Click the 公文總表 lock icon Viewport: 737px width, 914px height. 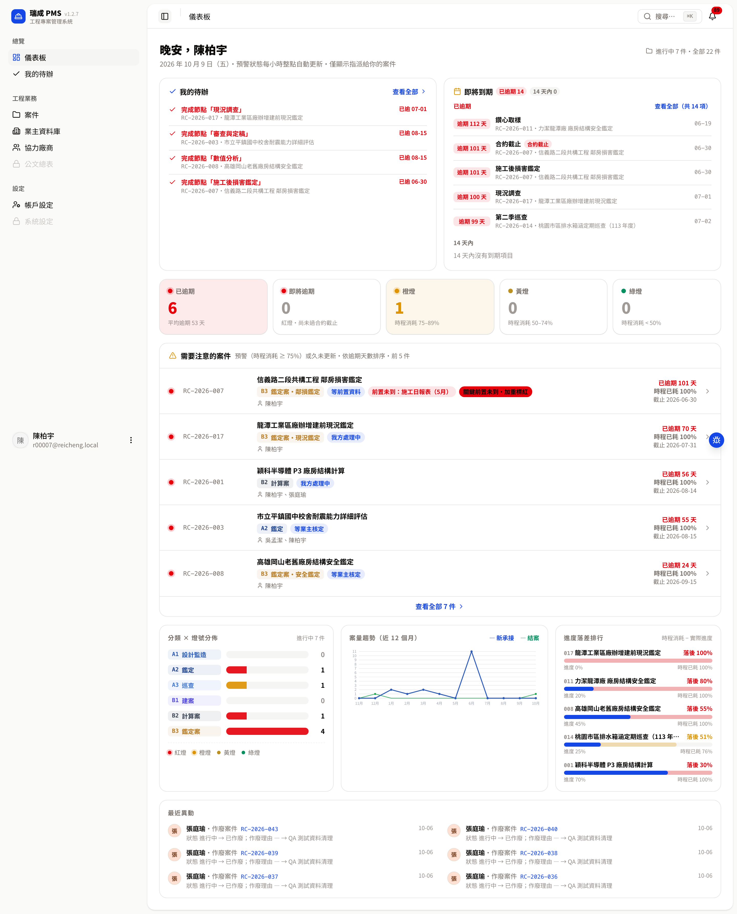[17, 164]
